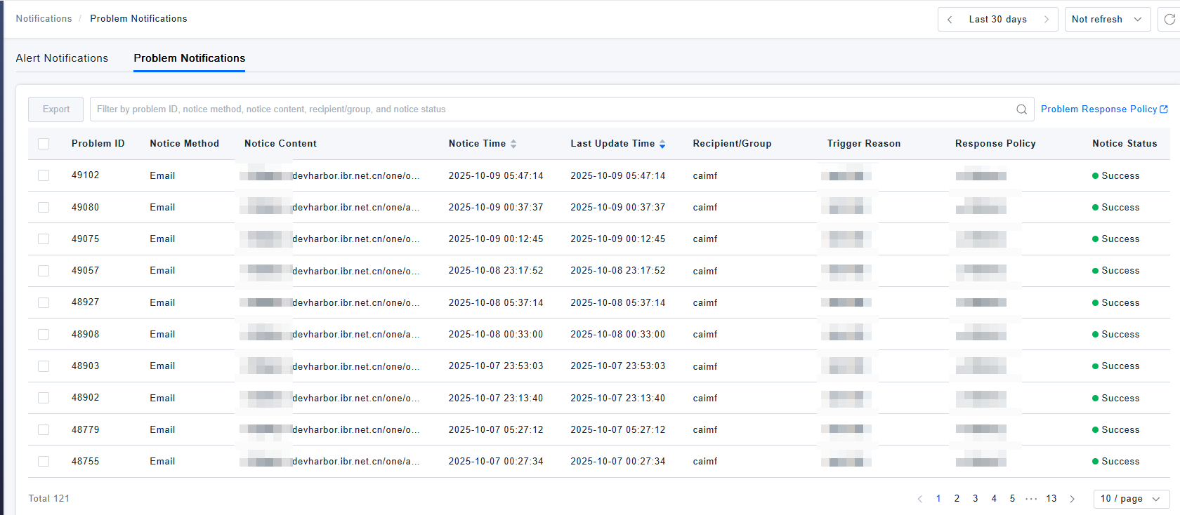Screen dimensions: 1180x515
Task: Click the refresh icon in top bar
Action: pos(1169,20)
